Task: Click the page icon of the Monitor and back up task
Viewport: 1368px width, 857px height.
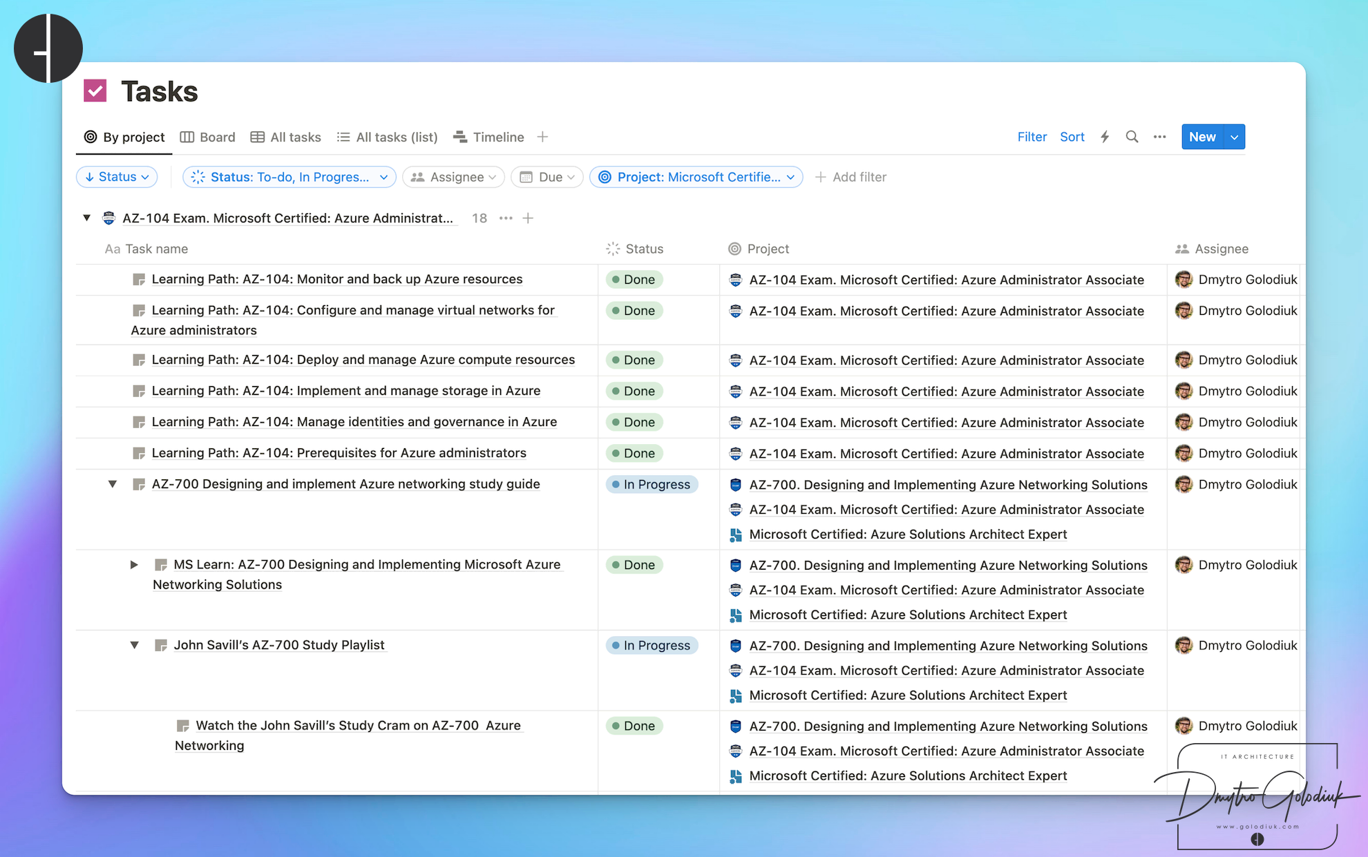Action: pyautogui.click(x=139, y=279)
